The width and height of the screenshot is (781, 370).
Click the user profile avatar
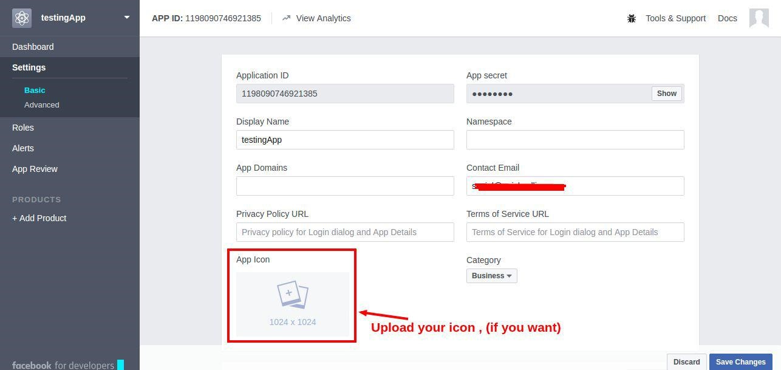[x=759, y=18]
